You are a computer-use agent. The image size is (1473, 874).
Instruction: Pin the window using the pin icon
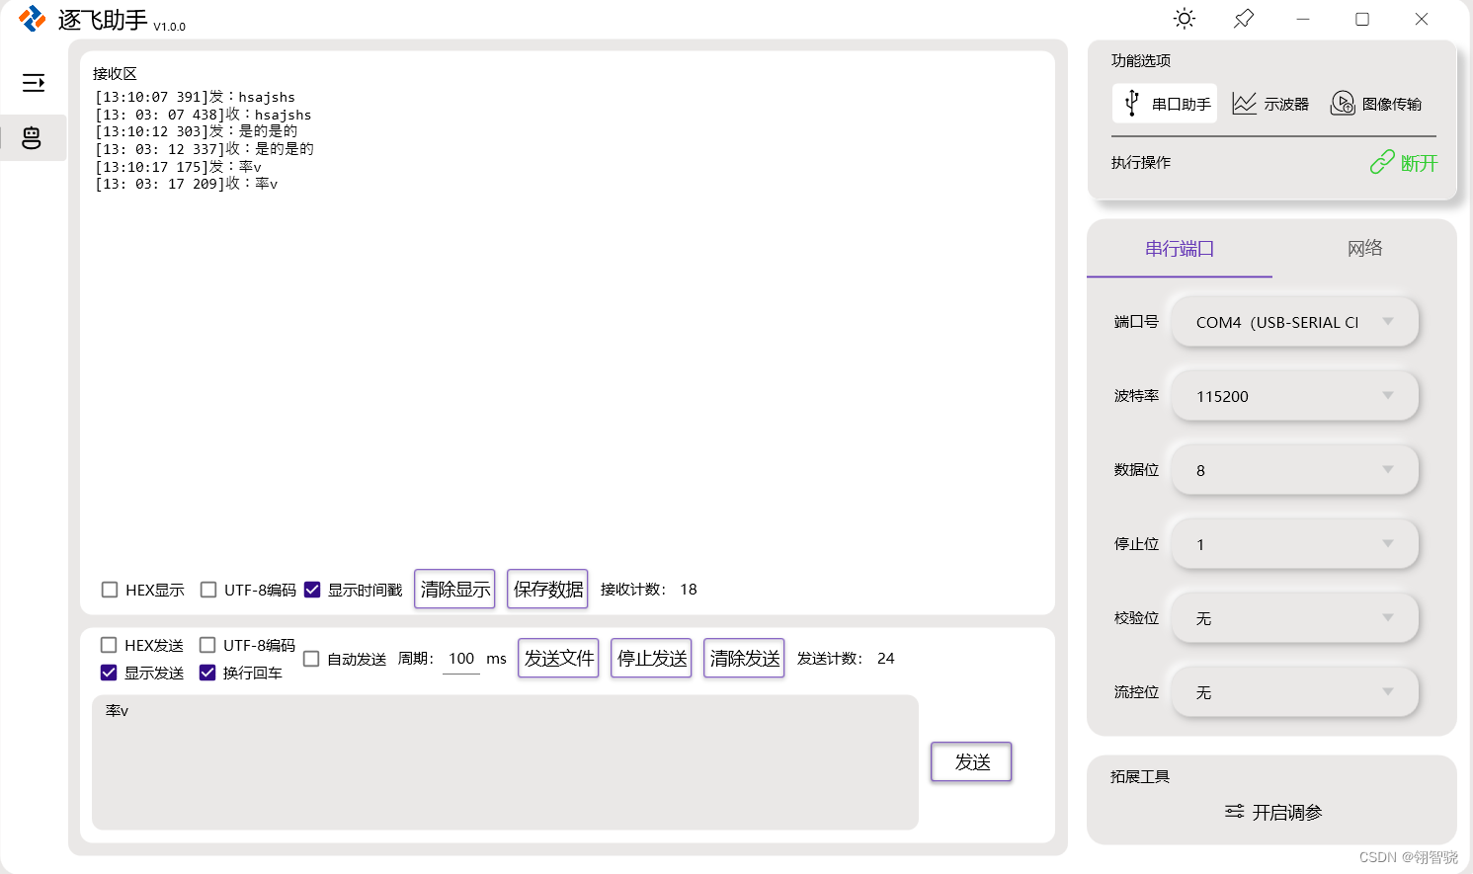click(1243, 19)
